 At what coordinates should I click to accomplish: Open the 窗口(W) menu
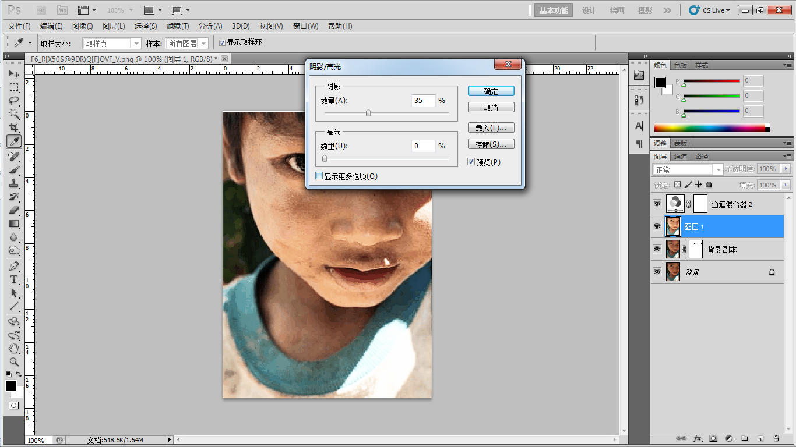(306, 26)
